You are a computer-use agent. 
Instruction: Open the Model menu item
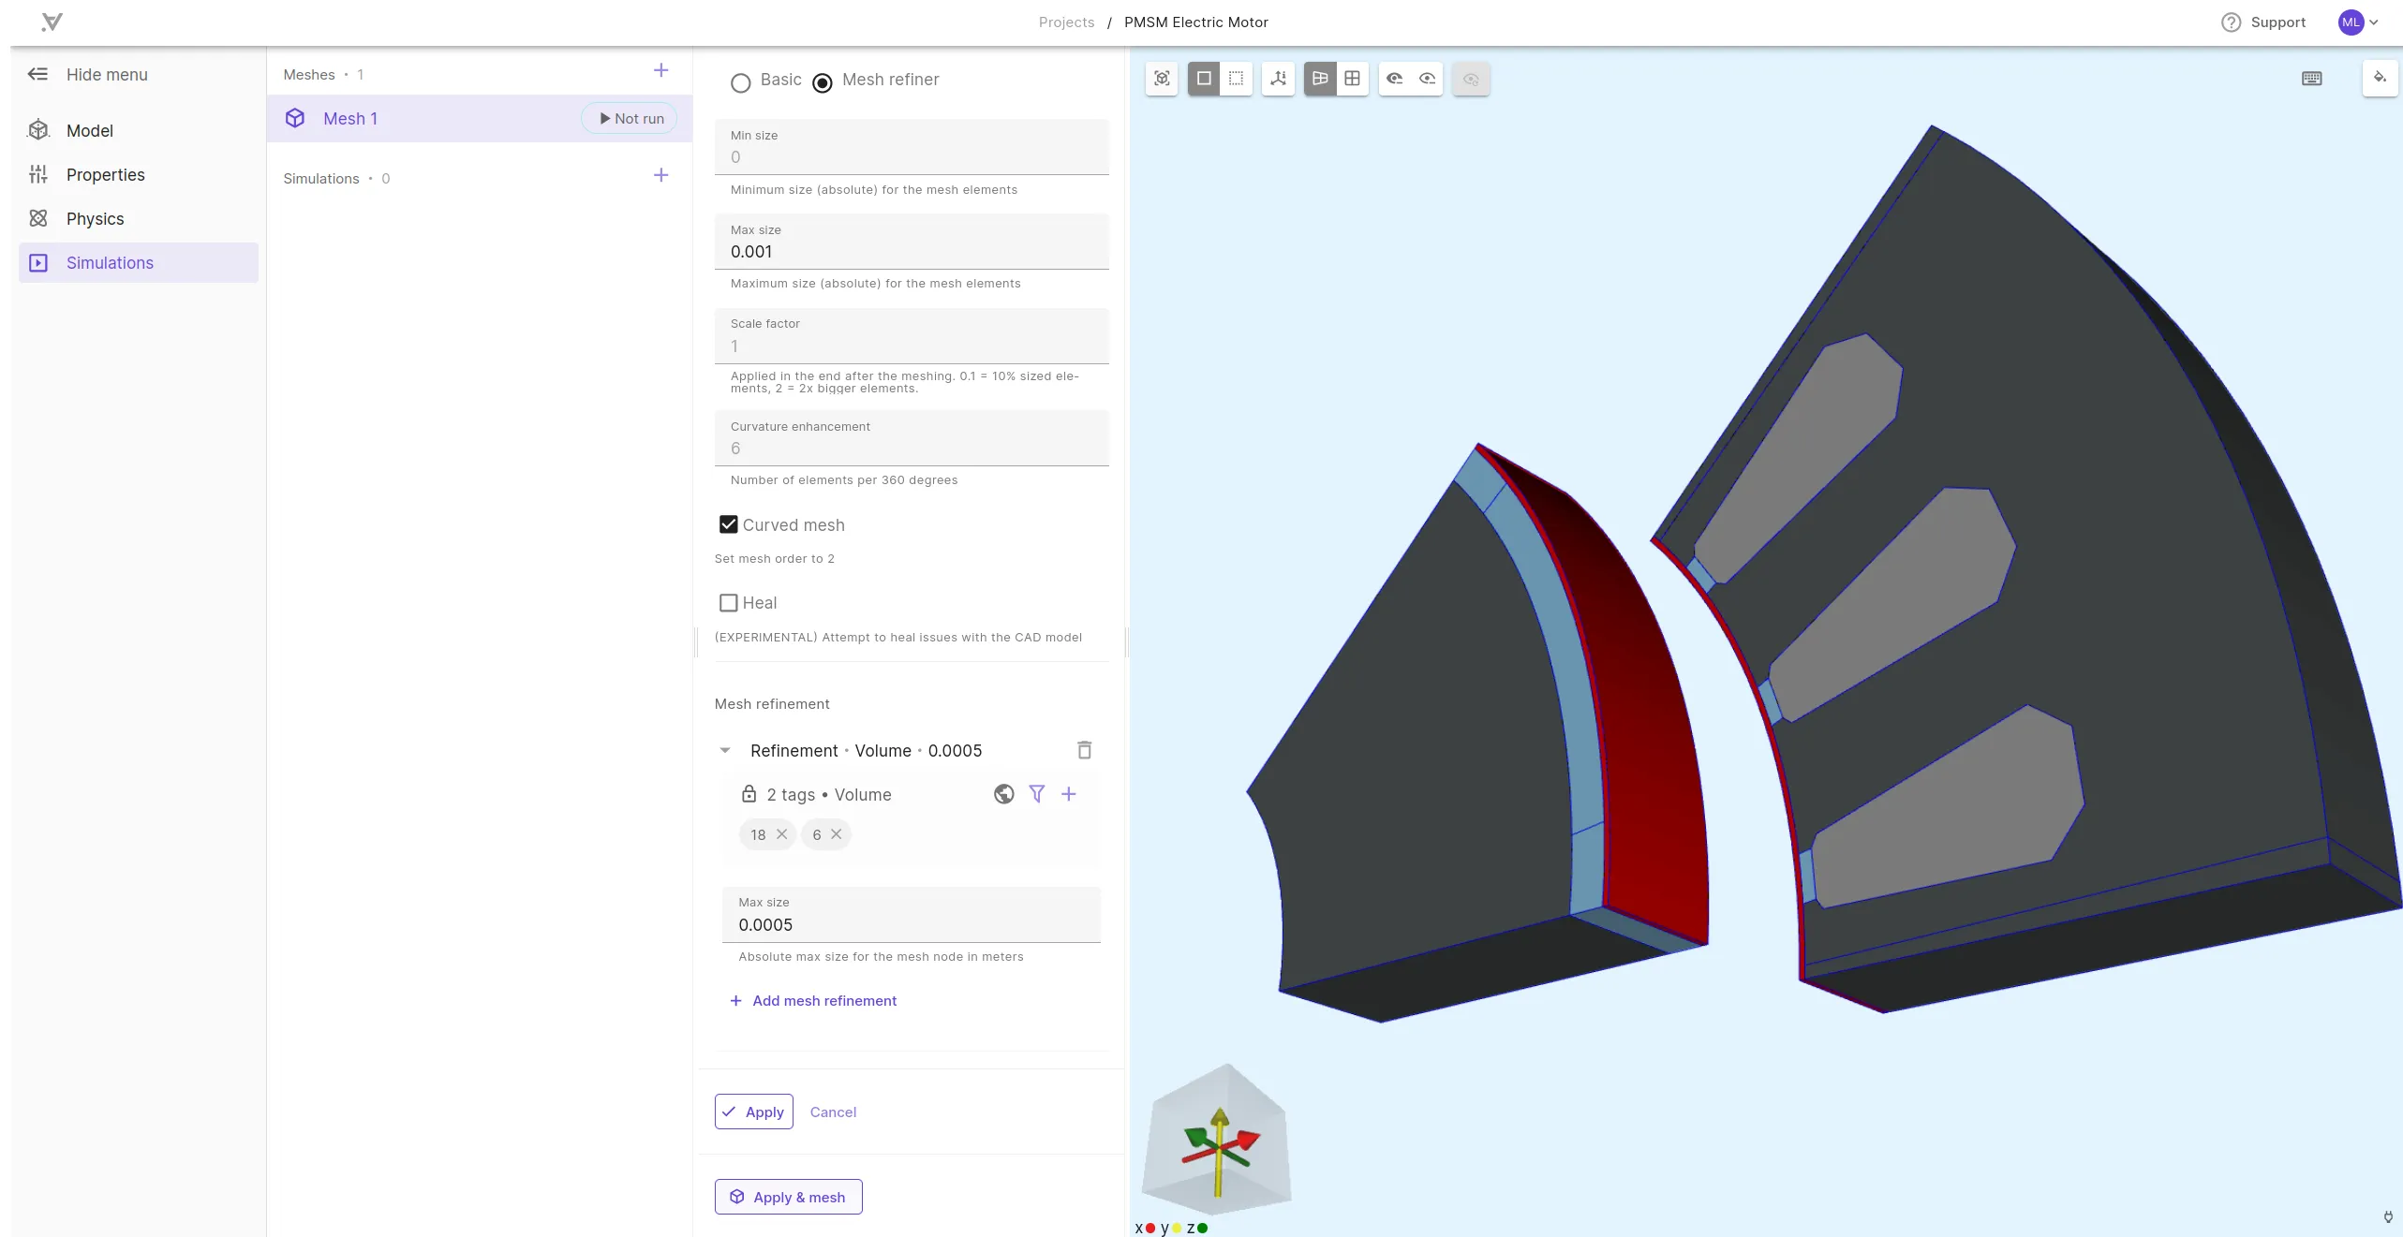(139, 130)
